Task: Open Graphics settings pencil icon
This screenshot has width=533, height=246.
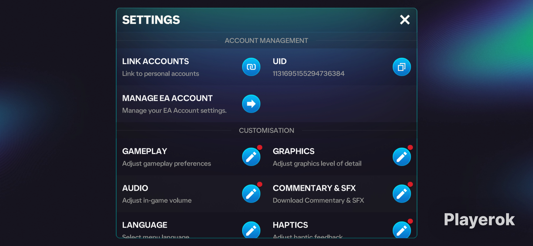Action: click(401, 157)
